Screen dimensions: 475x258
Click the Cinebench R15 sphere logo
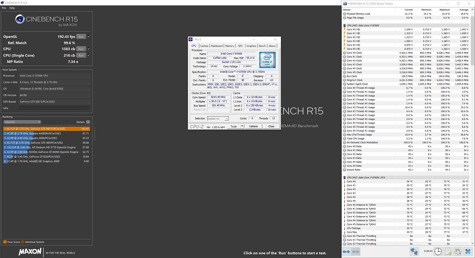[x=20, y=19]
